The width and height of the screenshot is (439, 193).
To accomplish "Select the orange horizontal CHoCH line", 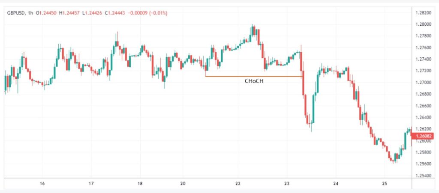I will 254,76.
